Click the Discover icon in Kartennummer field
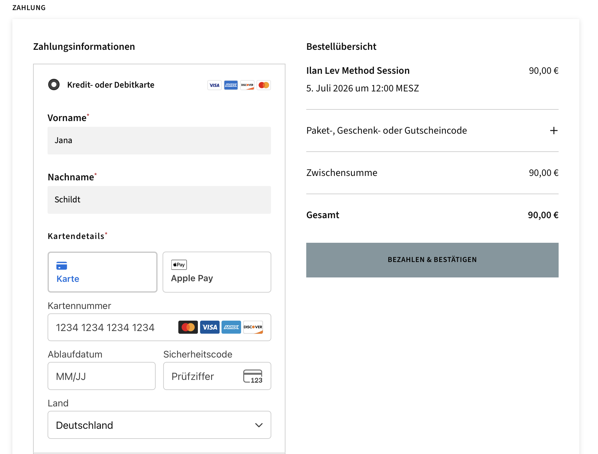The height and width of the screenshot is (454, 598). [253, 327]
